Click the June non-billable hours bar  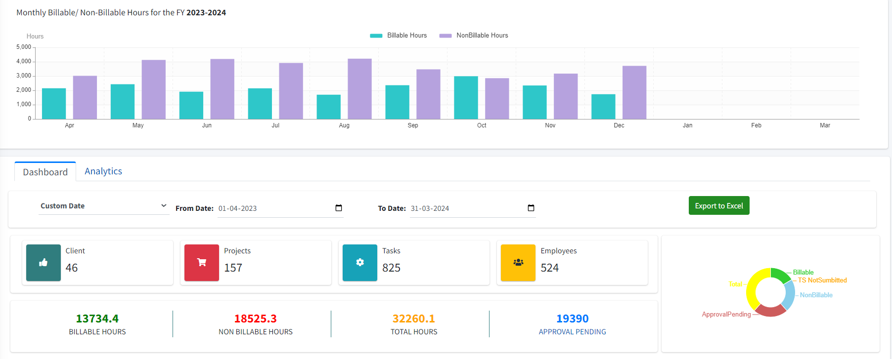point(222,89)
